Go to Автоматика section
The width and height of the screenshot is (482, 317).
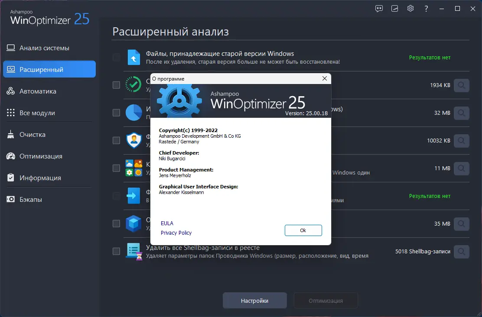[49, 91]
